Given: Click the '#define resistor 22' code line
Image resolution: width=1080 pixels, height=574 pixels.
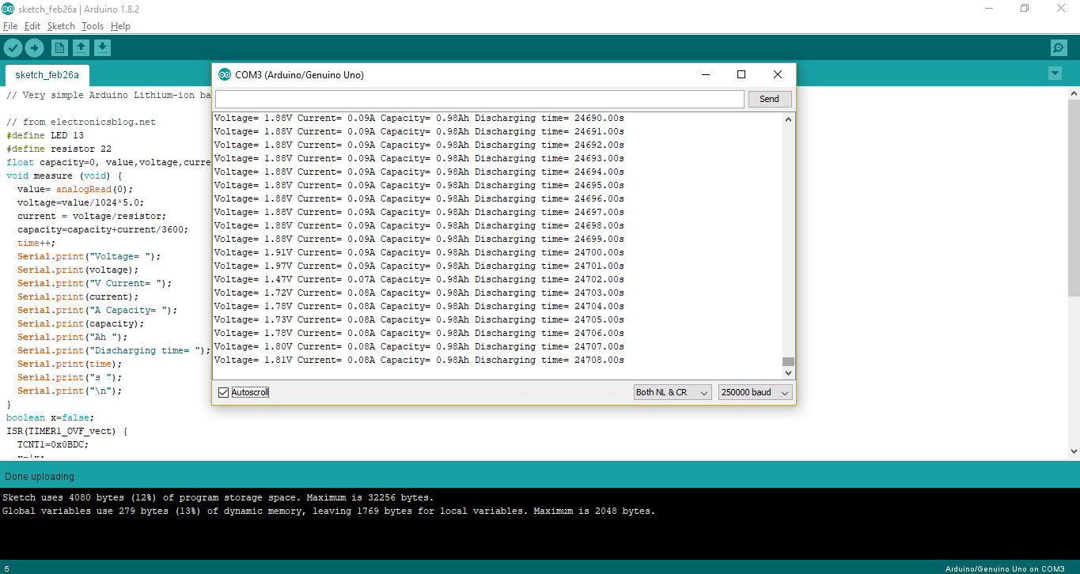Looking at the screenshot, I should [59, 149].
